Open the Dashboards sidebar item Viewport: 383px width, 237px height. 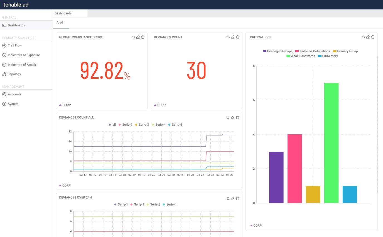[26, 25]
